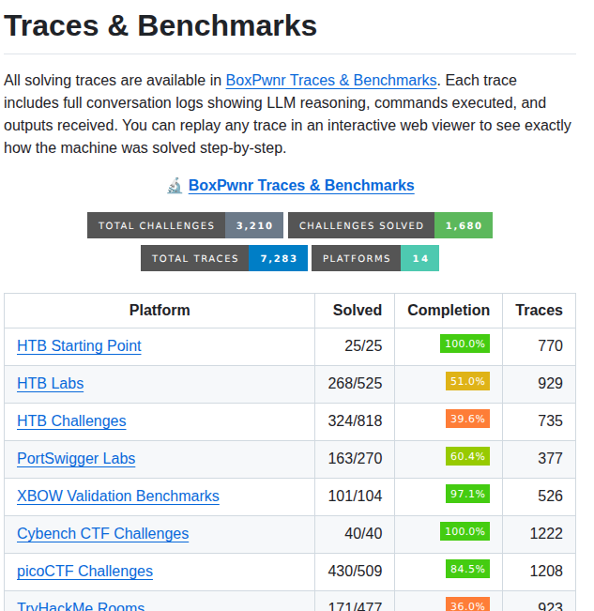Open the centered bold BoxPwnr Traces & Benchmarks link
The width and height of the screenshot is (594, 611).
coord(301,186)
